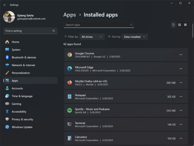Open more options for Calculator
Screen dimensions: 194x146
coord(181,138)
